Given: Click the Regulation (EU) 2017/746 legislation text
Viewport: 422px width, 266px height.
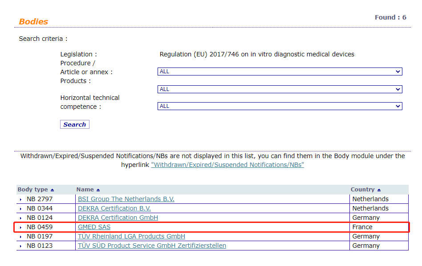Looking at the screenshot, I should pyautogui.click(x=257, y=55).
